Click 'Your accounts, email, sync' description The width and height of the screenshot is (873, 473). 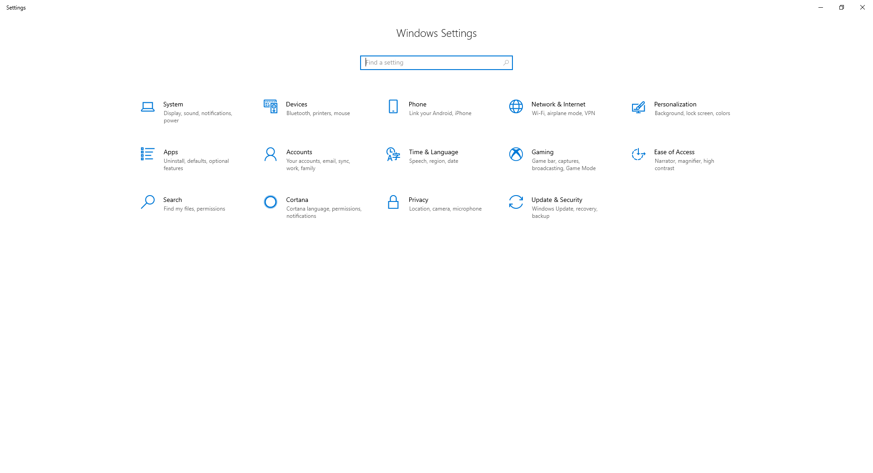[318, 165]
